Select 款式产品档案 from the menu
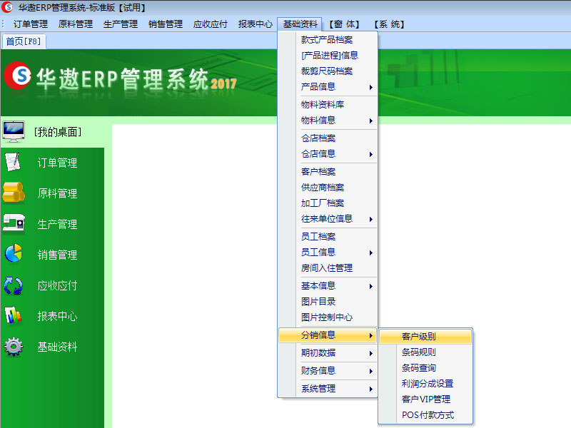 328,40
